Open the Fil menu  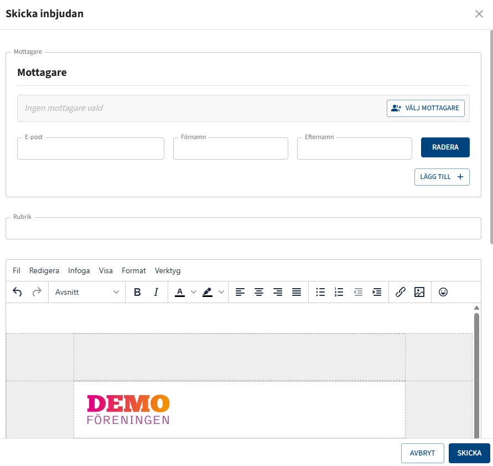click(17, 271)
